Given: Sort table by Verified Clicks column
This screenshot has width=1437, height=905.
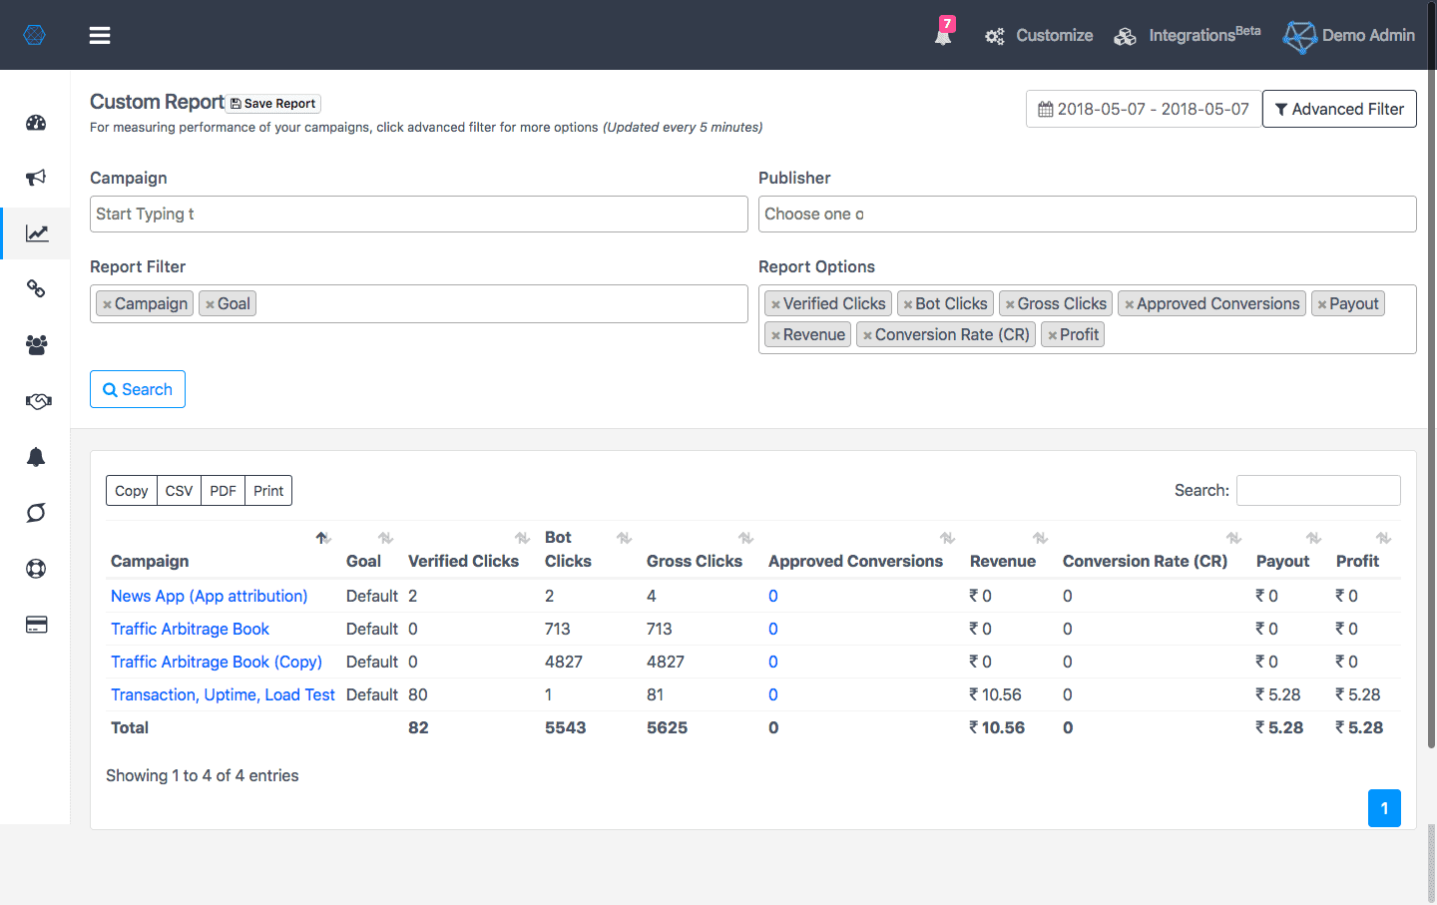Looking at the screenshot, I should point(471,550).
